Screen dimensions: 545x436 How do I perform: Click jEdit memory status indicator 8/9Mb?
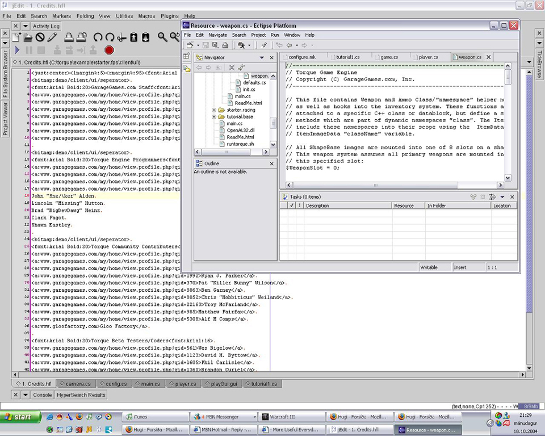coord(530,406)
